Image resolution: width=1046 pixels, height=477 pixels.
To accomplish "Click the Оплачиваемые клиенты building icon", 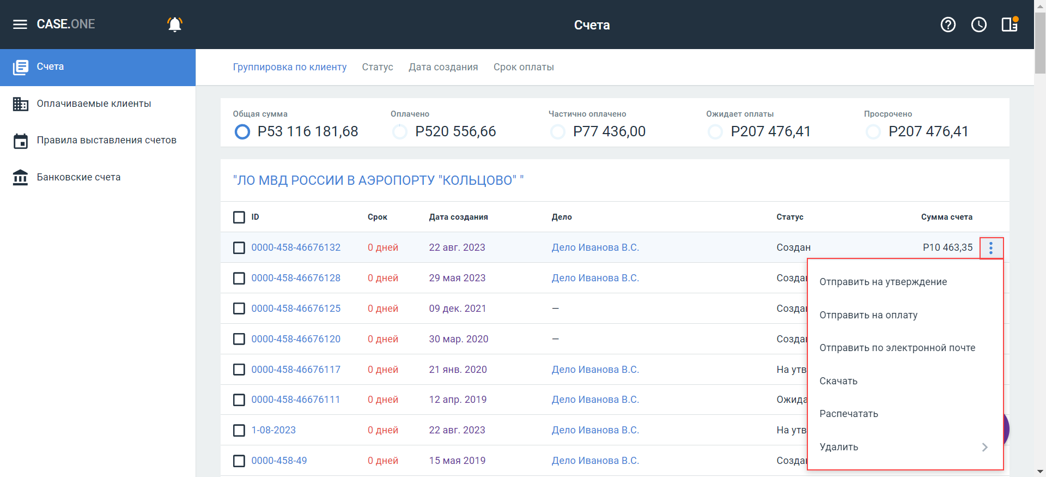I will click(21, 104).
